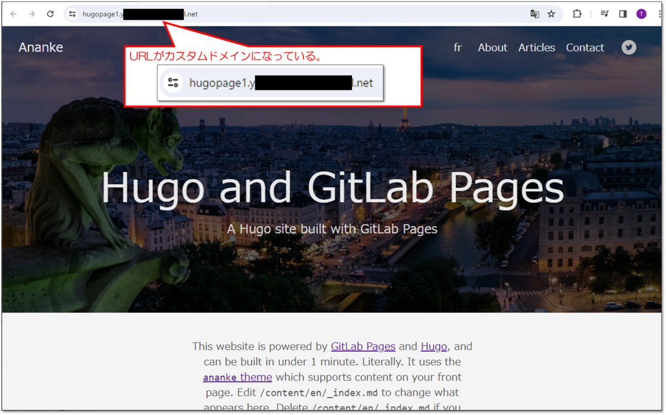Open the Twitter icon in site header
Screen dimensions: 666x415
click(629, 48)
